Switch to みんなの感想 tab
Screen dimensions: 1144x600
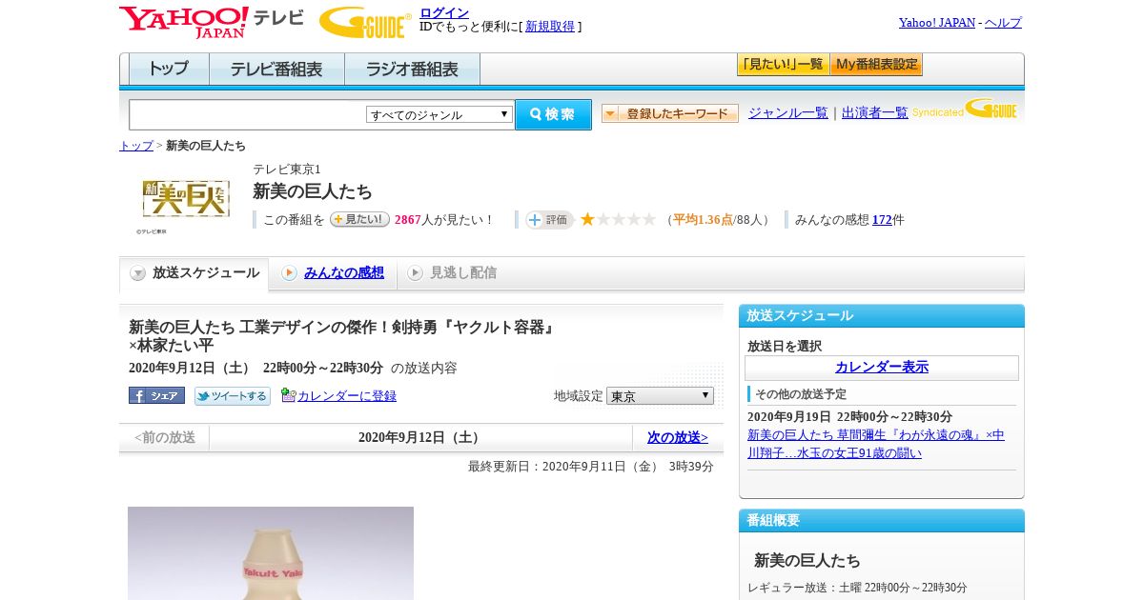pos(344,272)
